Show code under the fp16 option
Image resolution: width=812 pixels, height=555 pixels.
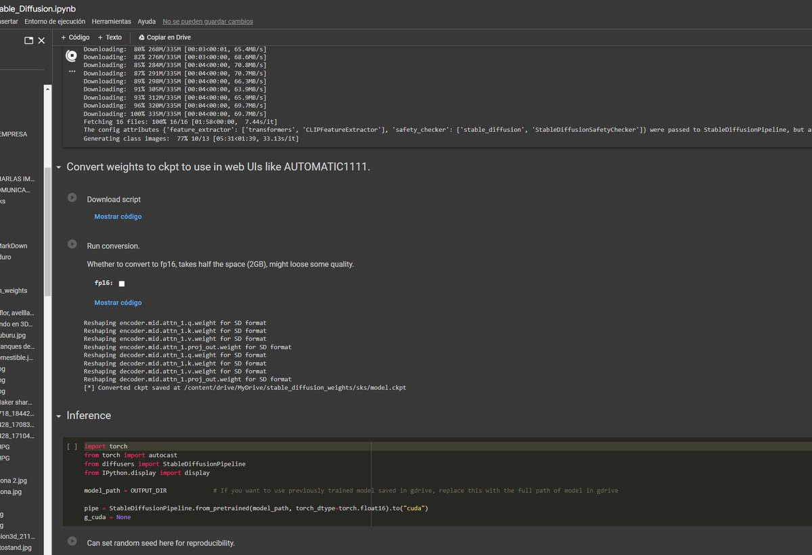point(118,303)
